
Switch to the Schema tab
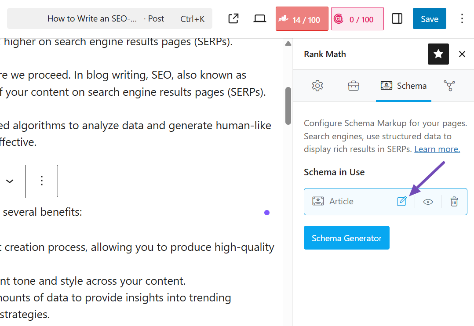(404, 86)
